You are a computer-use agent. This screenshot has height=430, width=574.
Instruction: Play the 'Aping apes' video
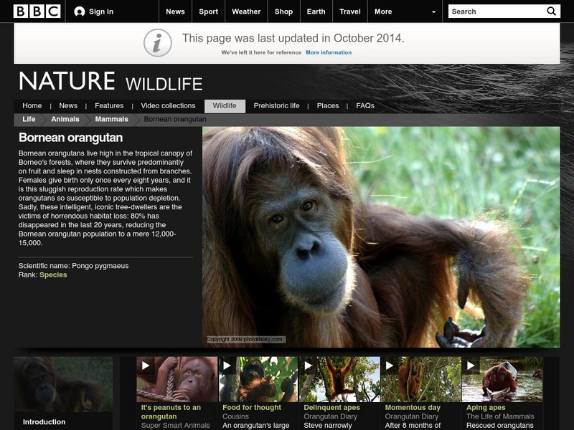click(471, 365)
